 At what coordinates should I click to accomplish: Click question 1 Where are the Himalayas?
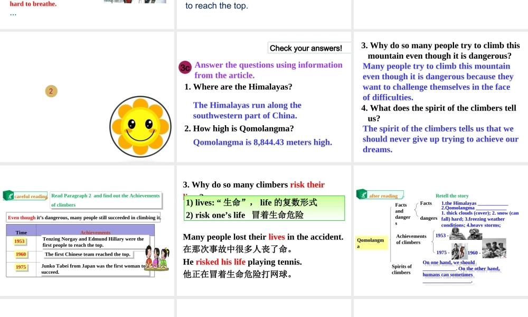[238, 87]
